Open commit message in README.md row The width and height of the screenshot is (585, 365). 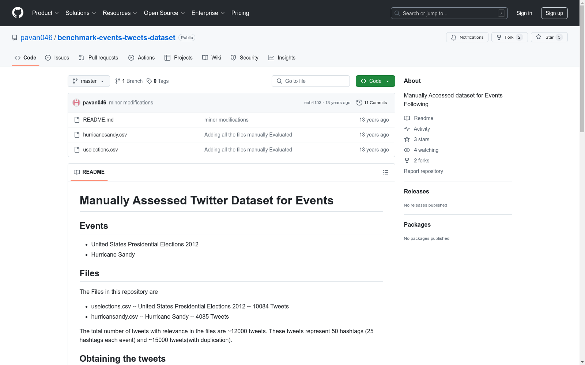pos(226,120)
